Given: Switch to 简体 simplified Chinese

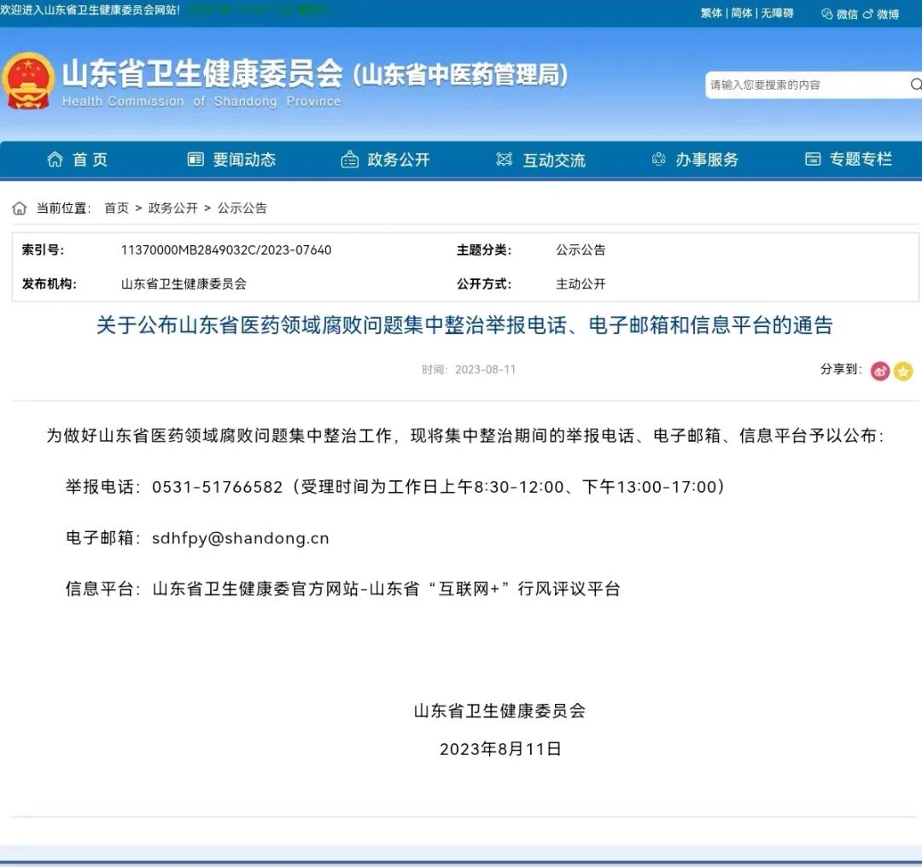Looking at the screenshot, I should point(742,13).
